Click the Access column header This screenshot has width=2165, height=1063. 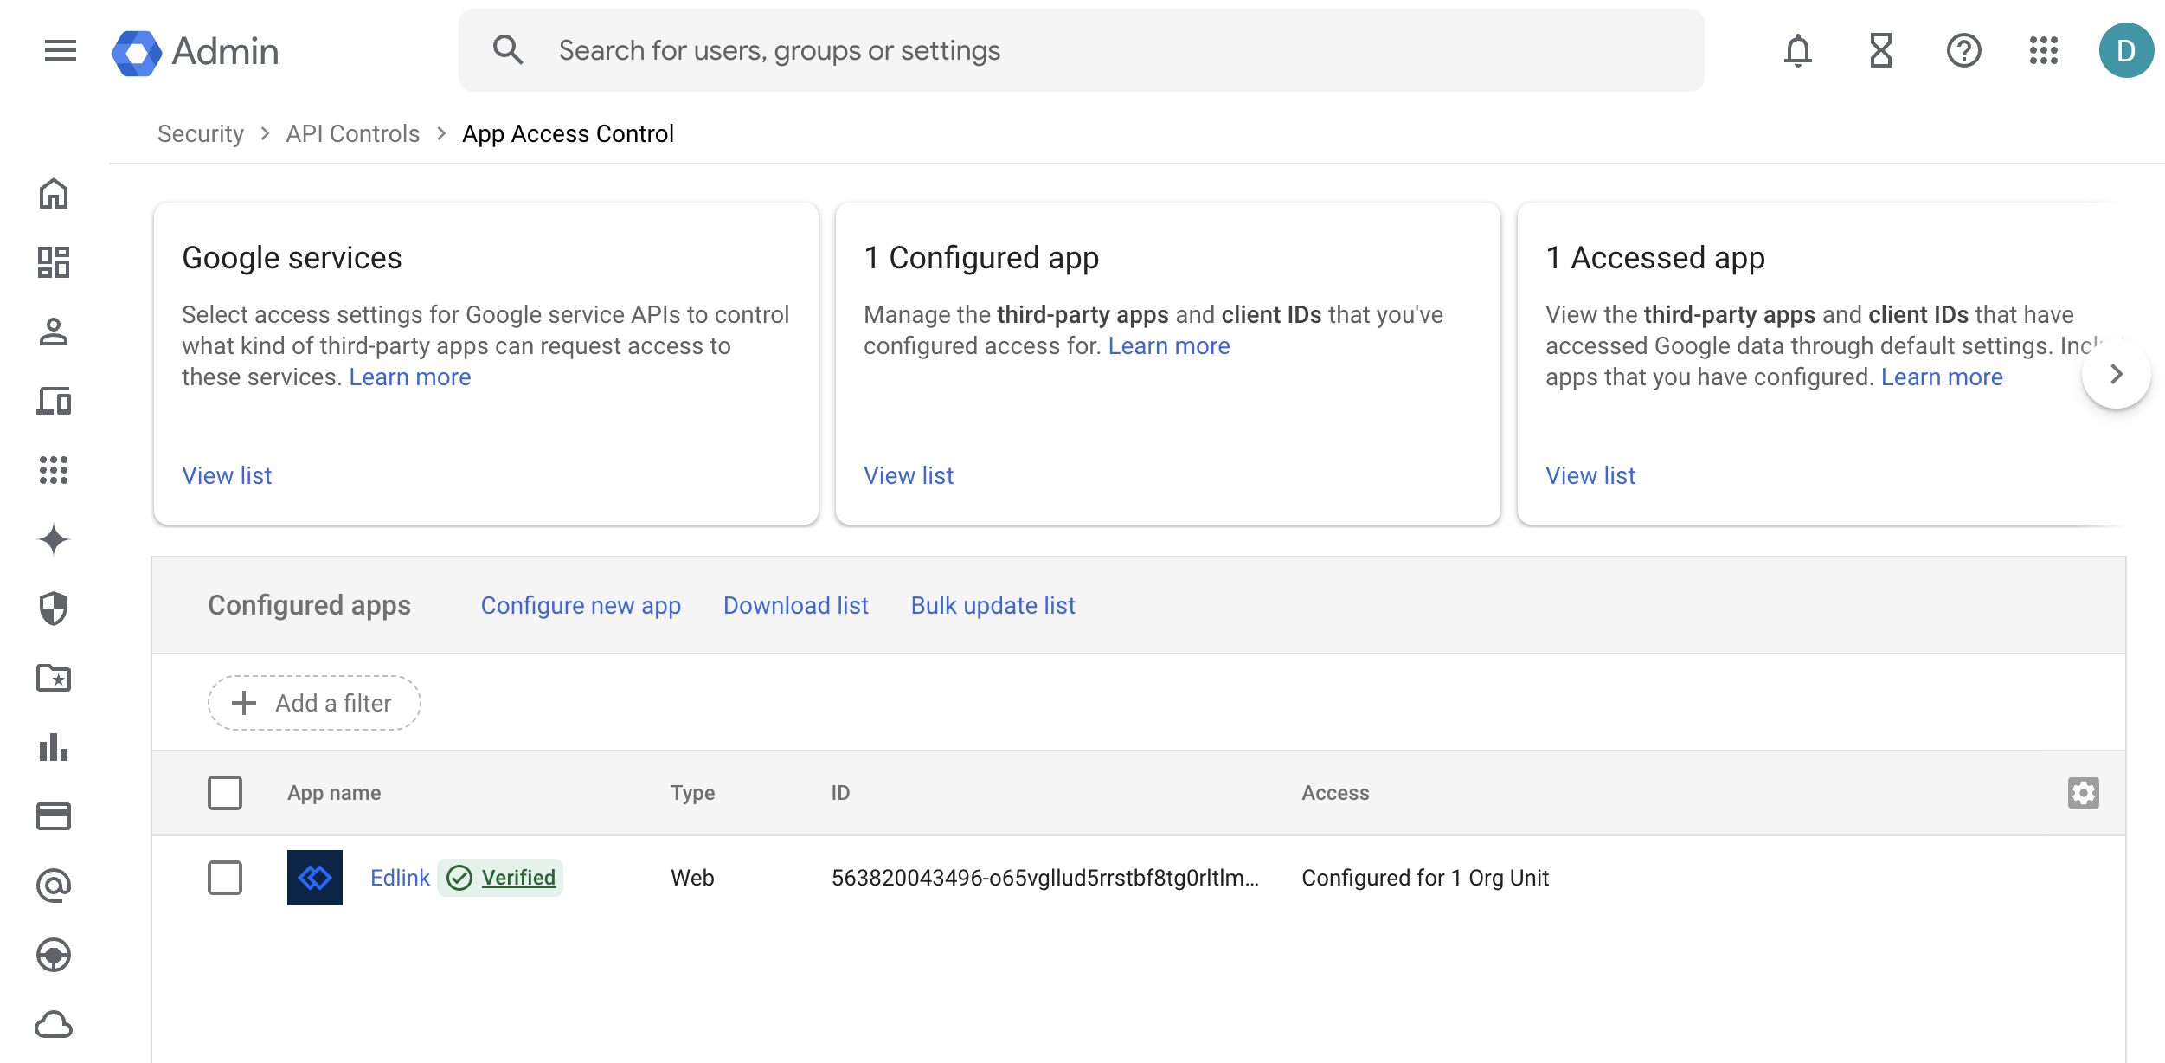point(1336,793)
